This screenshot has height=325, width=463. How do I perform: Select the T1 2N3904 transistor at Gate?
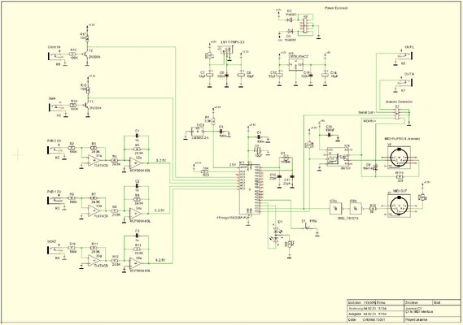pos(87,106)
